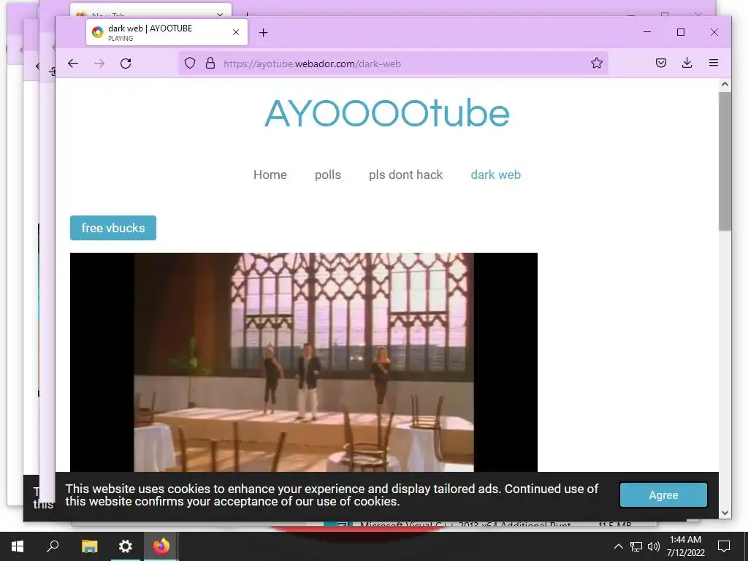Click the vertical scrollbar thumb
Image resolution: width=748 pixels, height=561 pixels.
tap(725, 161)
